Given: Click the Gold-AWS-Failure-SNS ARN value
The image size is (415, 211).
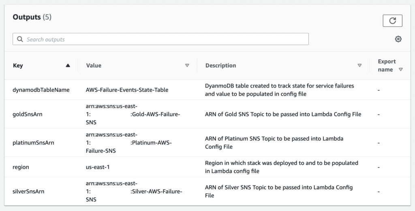Looking at the screenshot, I should [133, 115].
